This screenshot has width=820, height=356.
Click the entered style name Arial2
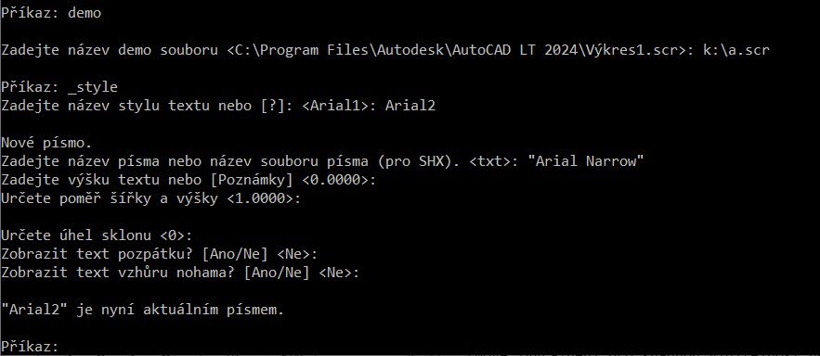pos(410,106)
